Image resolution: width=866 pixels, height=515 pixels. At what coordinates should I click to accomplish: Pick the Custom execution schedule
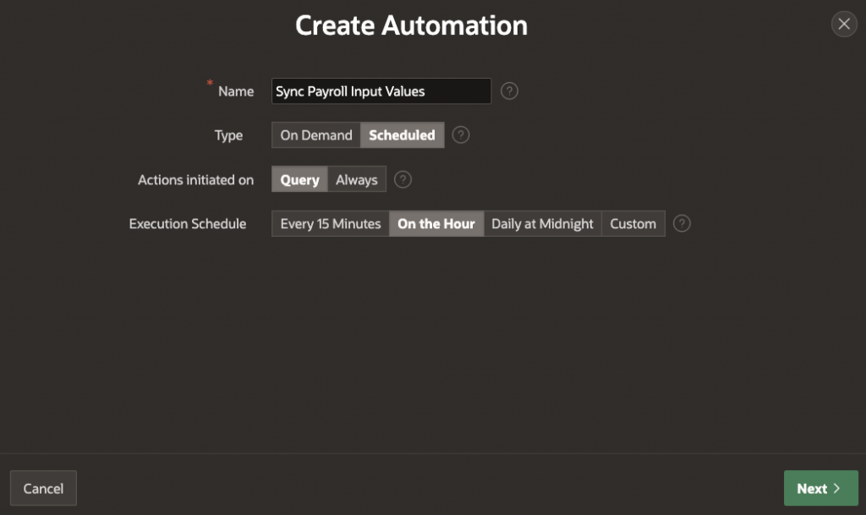click(633, 224)
